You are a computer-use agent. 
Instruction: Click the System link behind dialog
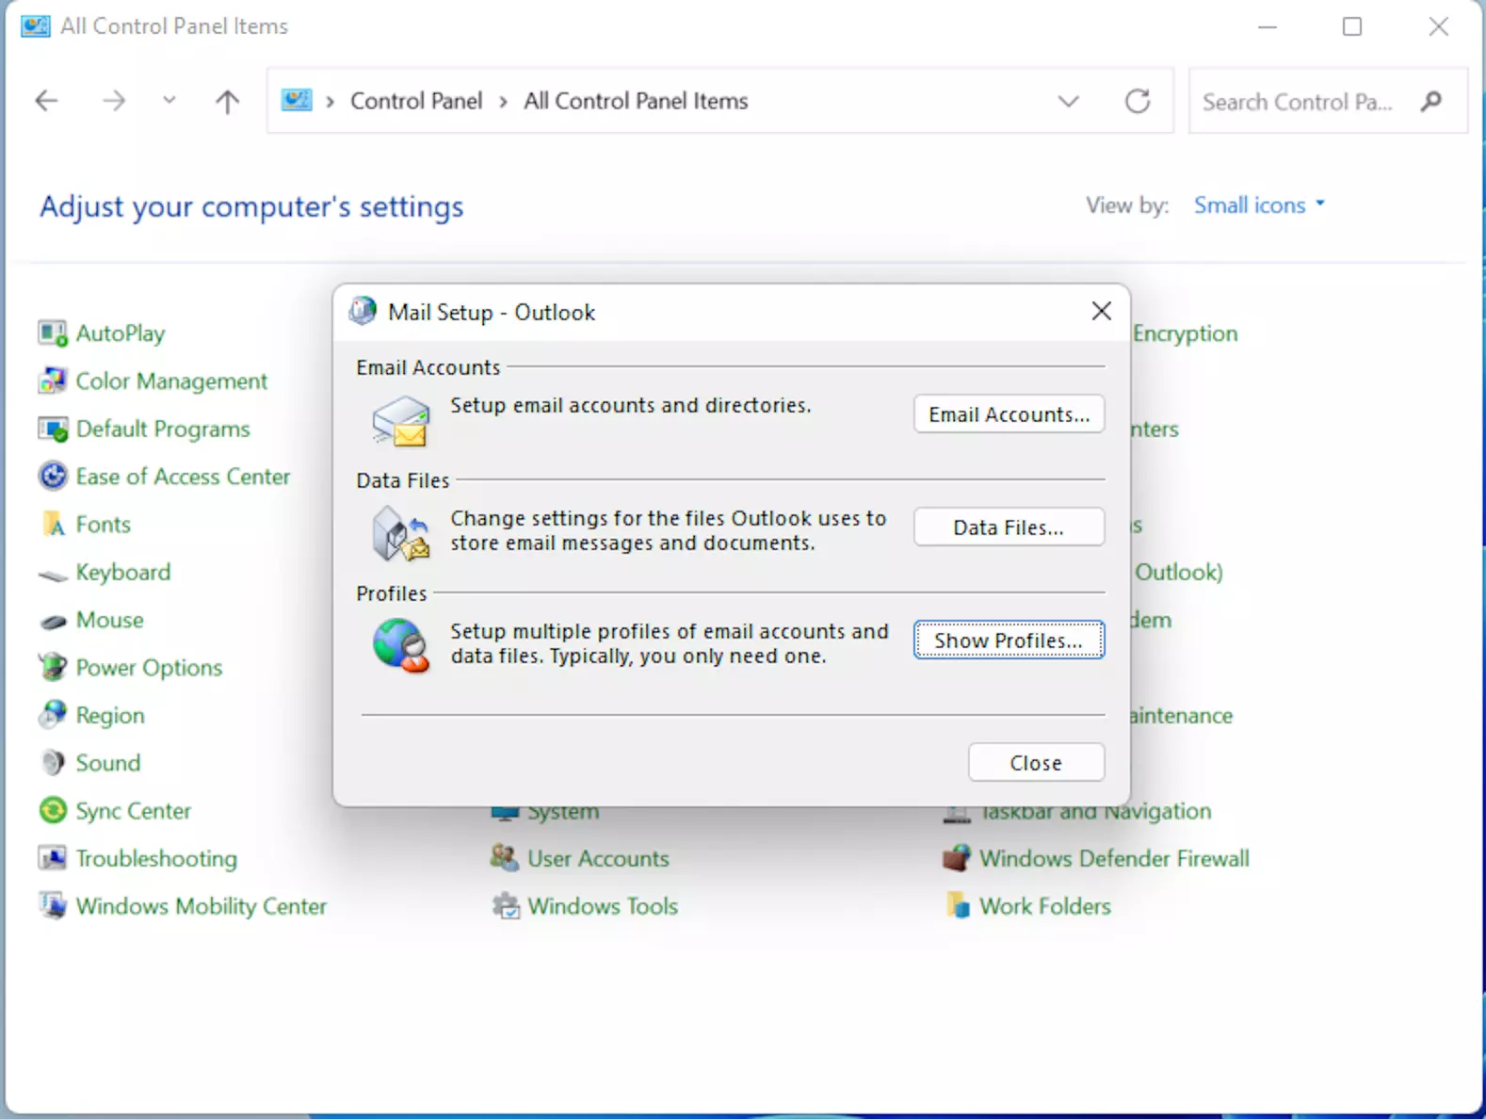(562, 812)
